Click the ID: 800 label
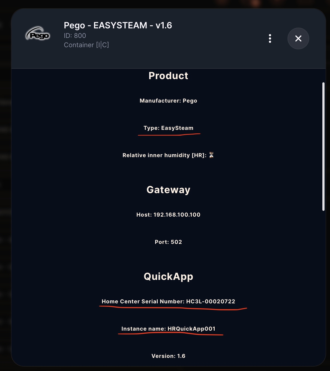Viewport: 330px width, 371px height. pos(75,35)
